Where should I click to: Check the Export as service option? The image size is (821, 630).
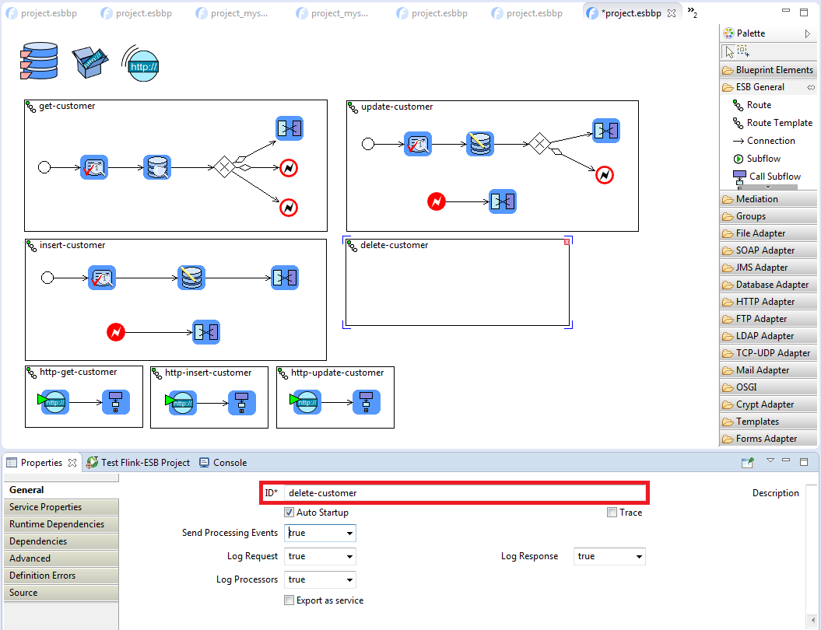[x=289, y=600]
